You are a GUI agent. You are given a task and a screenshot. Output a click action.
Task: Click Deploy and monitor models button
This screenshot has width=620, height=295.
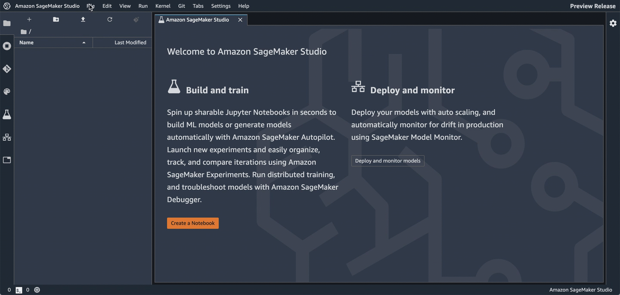pos(388,161)
